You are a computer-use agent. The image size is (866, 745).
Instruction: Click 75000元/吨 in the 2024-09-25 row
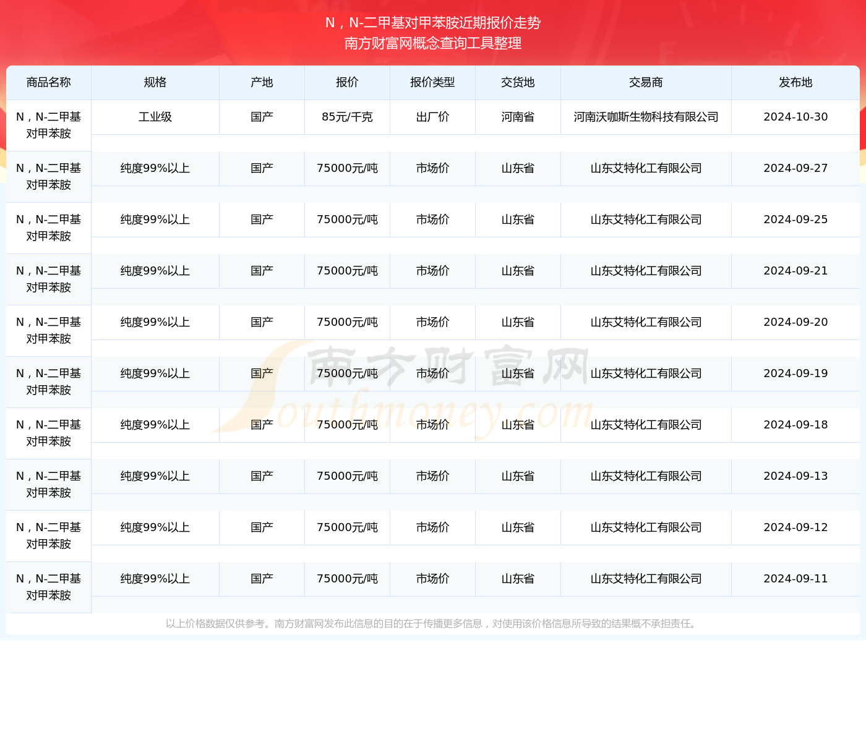point(347,219)
